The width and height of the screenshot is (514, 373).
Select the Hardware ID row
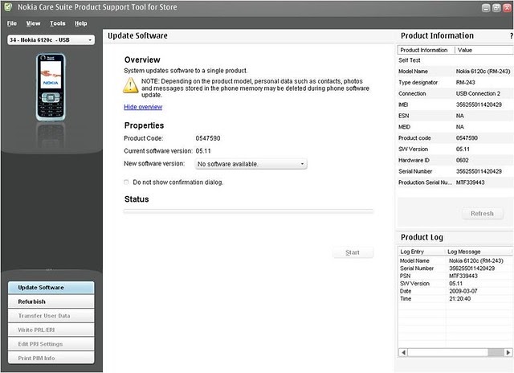click(455, 161)
